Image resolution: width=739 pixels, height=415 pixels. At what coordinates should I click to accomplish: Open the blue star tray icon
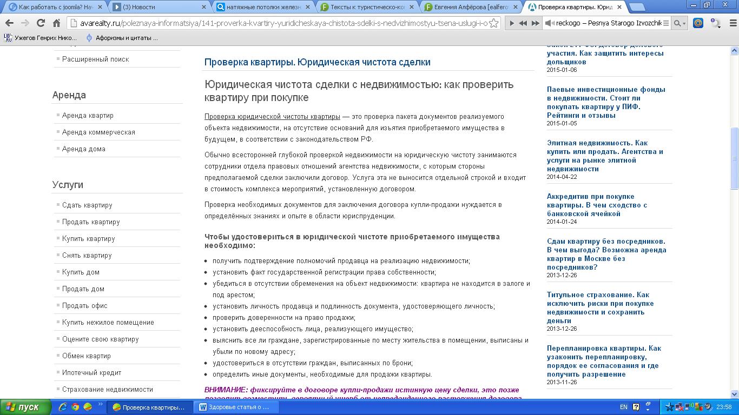pyautogui.click(x=669, y=407)
